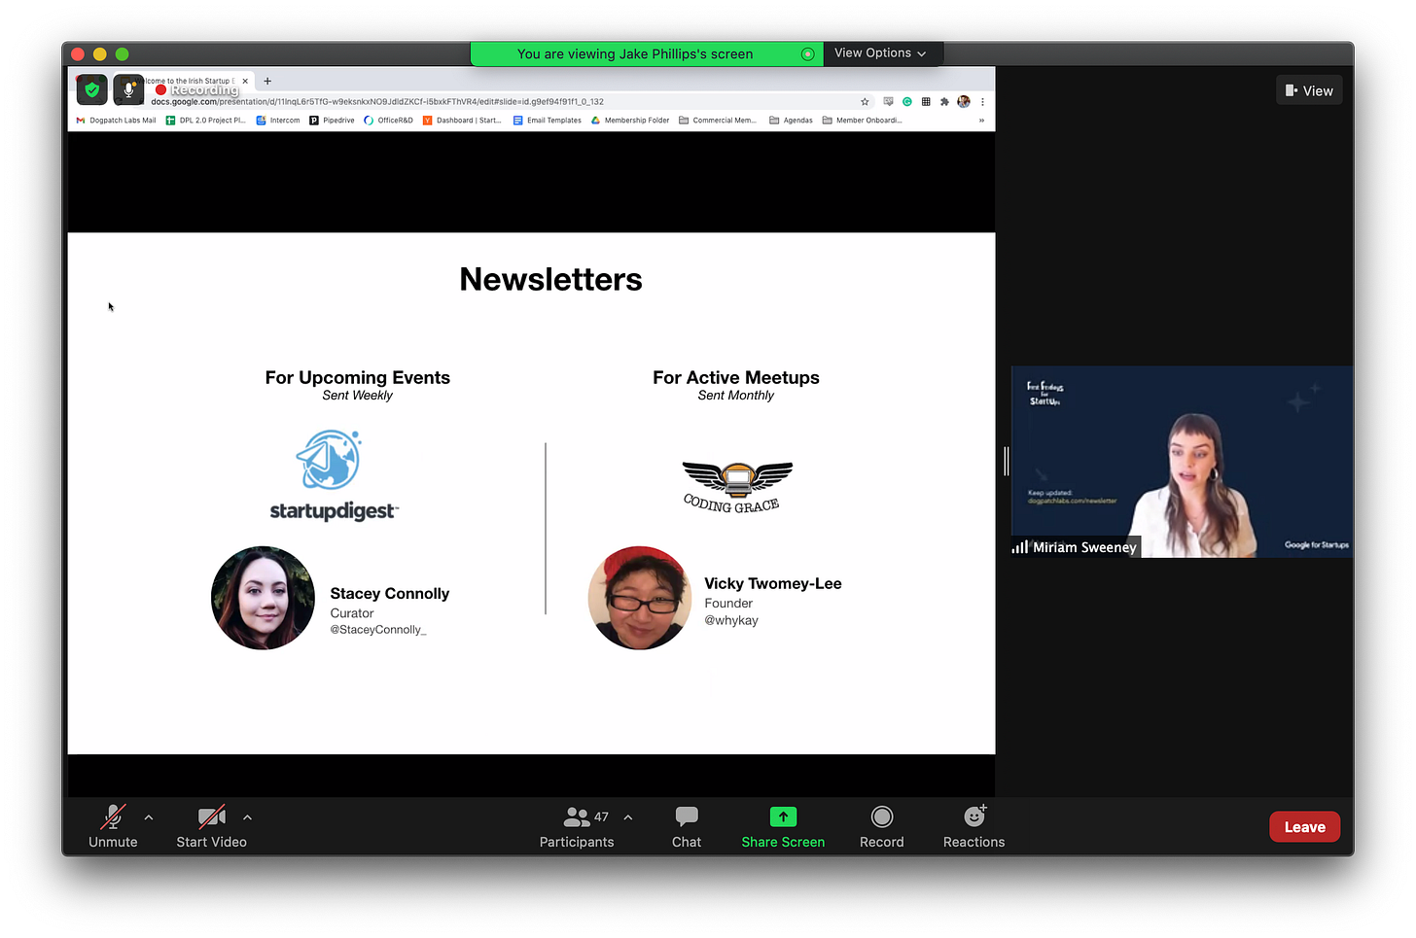Screen dimensions: 1416x938
Task: Click the green encryption shield icon
Action: 92,89
